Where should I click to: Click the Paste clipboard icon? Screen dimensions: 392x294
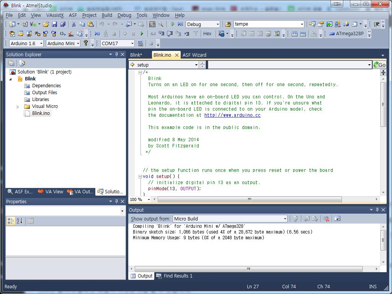90,24
